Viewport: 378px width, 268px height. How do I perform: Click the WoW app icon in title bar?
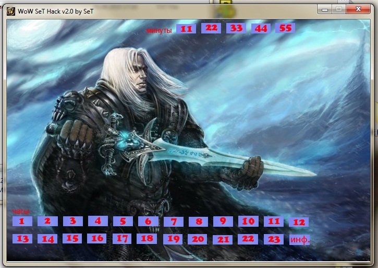coord(11,11)
